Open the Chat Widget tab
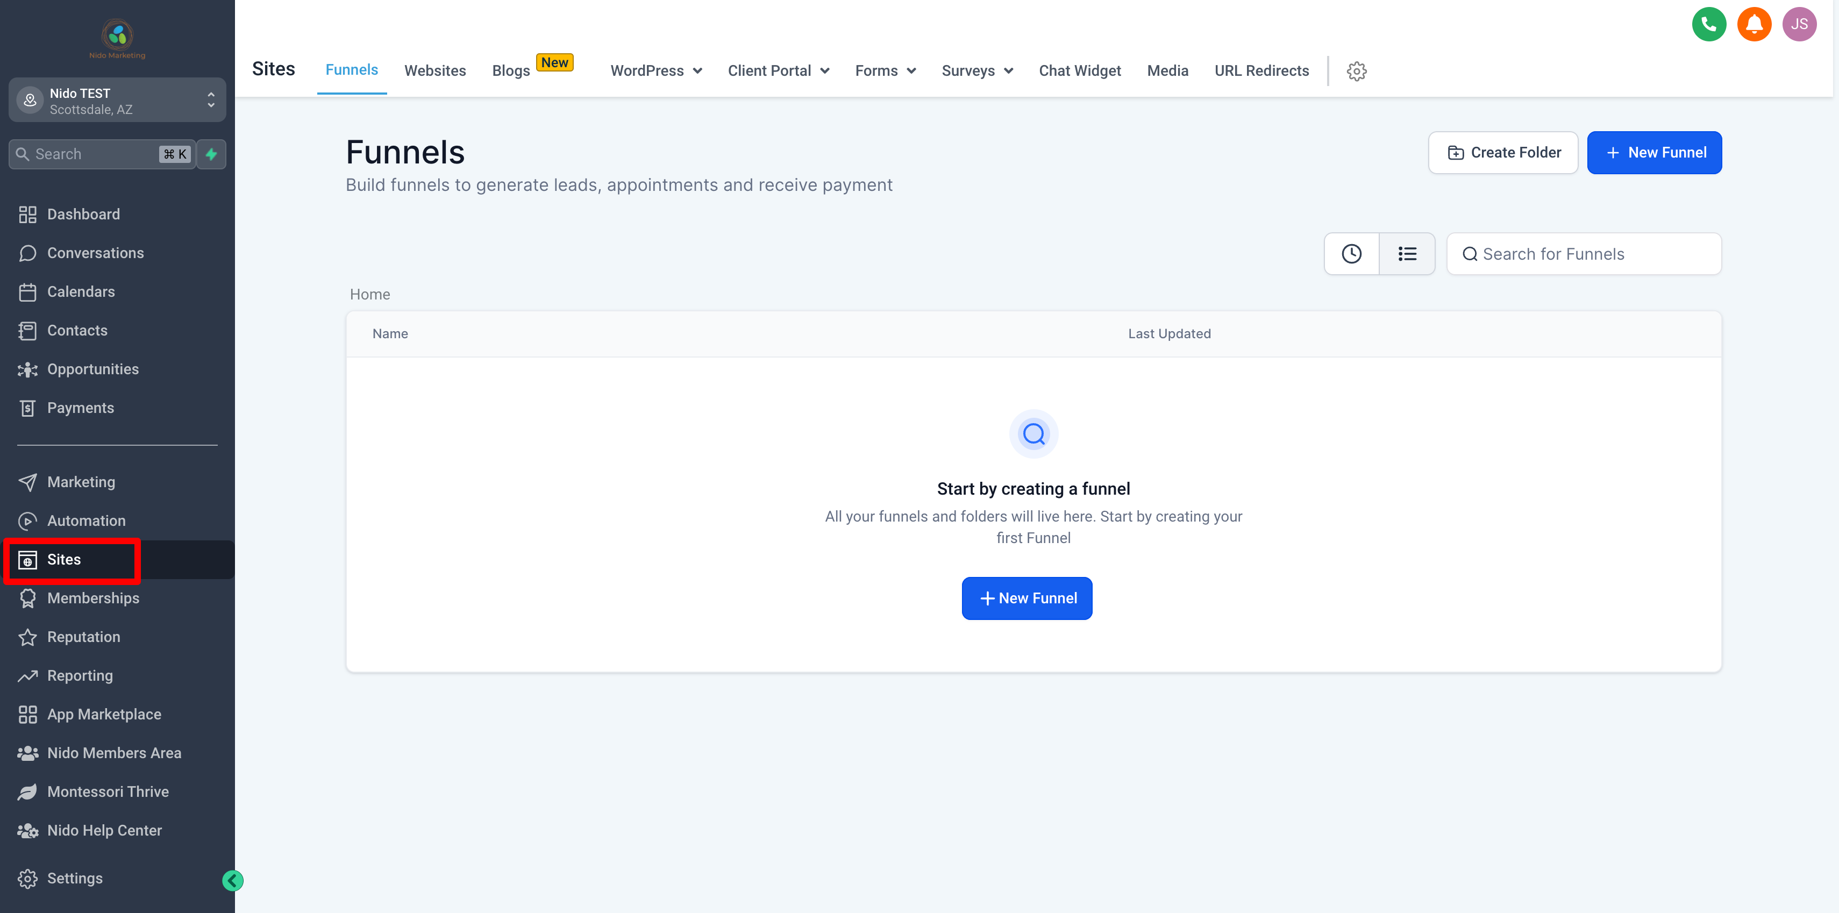This screenshot has height=913, width=1839. coord(1079,70)
